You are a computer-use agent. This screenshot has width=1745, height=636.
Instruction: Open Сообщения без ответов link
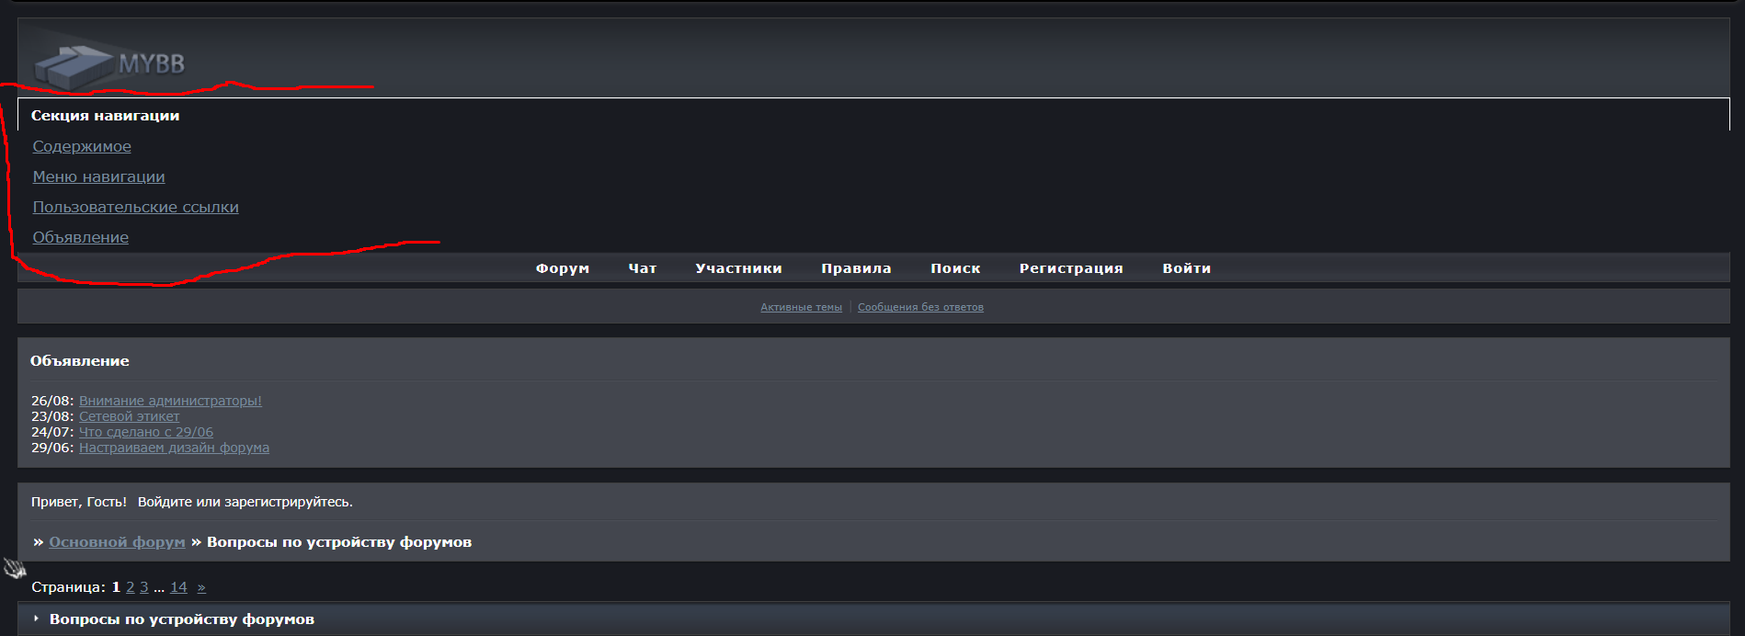(x=920, y=307)
